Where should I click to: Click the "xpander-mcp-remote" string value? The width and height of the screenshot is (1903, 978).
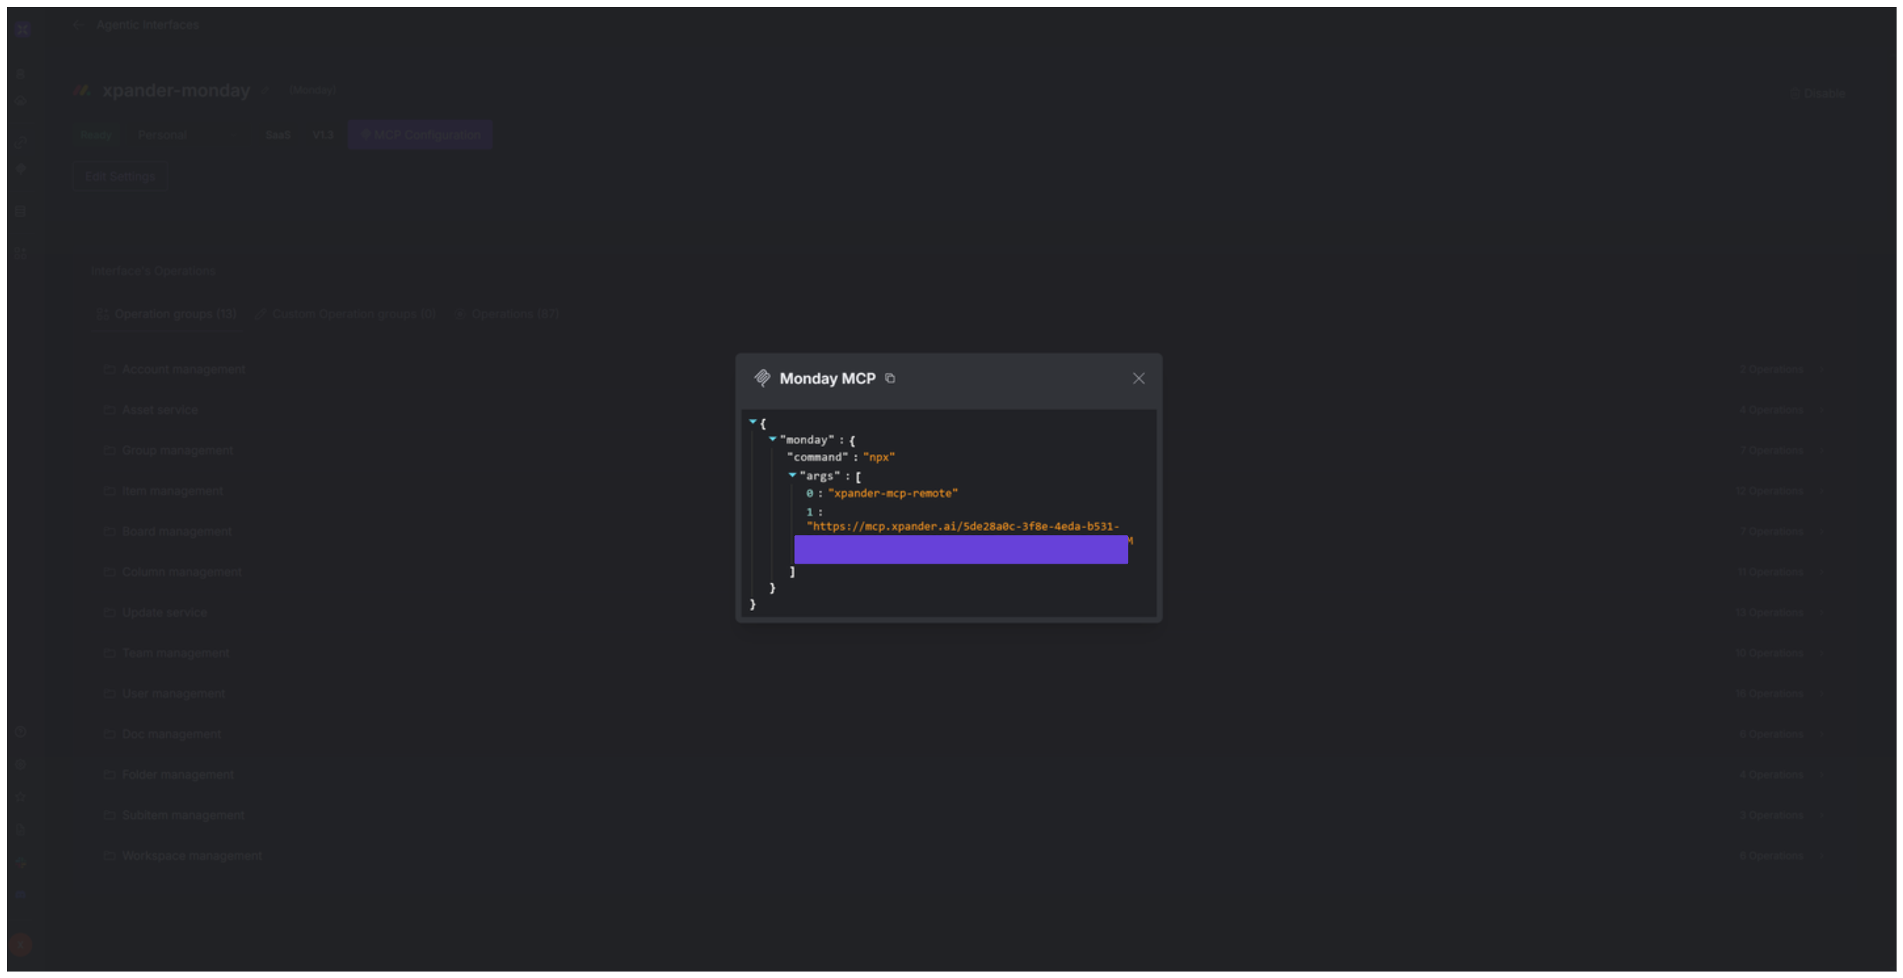click(x=892, y=493)
